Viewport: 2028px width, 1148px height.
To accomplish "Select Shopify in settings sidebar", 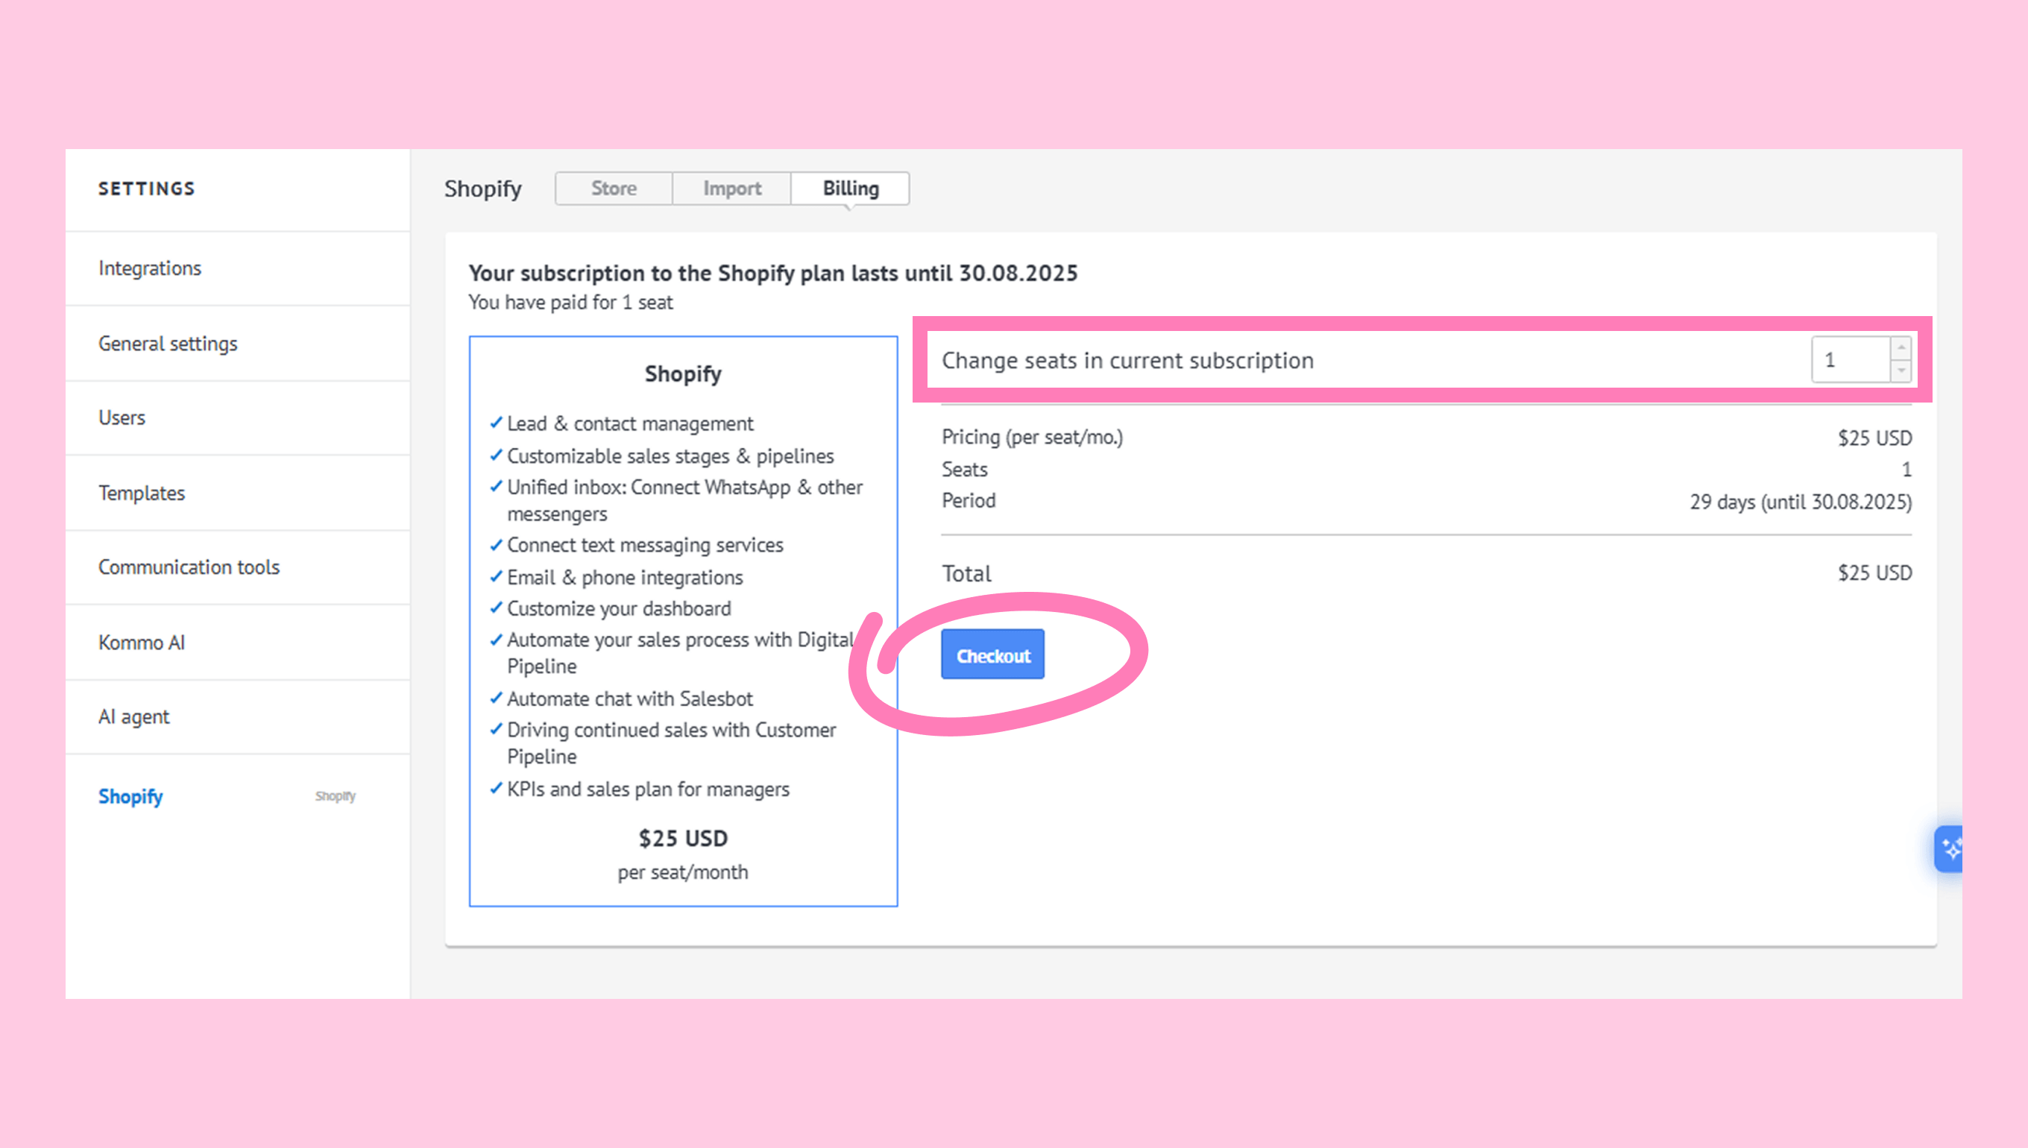I will pyautogui.click(x=130, y=796).
